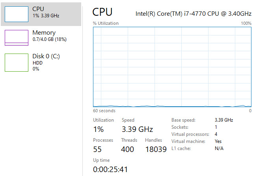
Task: Select the Handles count 18039
Action: (155, 149)
